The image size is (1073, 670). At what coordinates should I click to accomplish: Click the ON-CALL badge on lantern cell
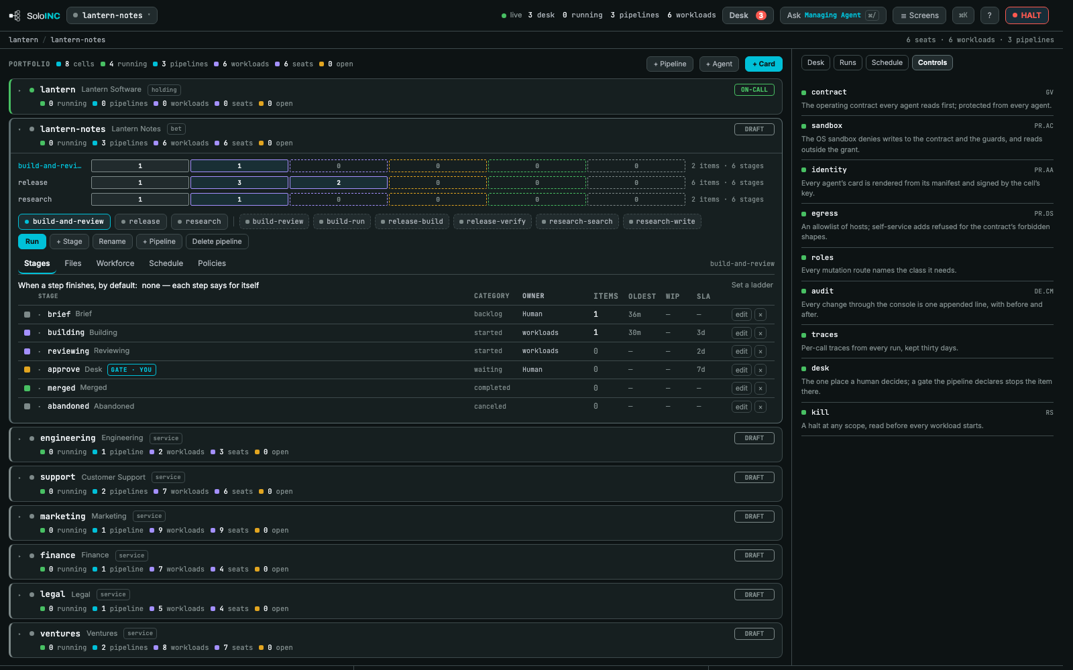click(754, 90)
